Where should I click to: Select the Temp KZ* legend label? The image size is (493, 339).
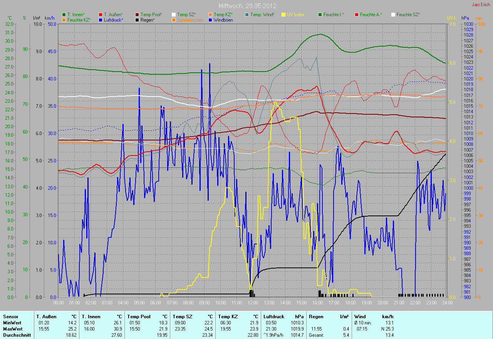[x=223, y=14]
